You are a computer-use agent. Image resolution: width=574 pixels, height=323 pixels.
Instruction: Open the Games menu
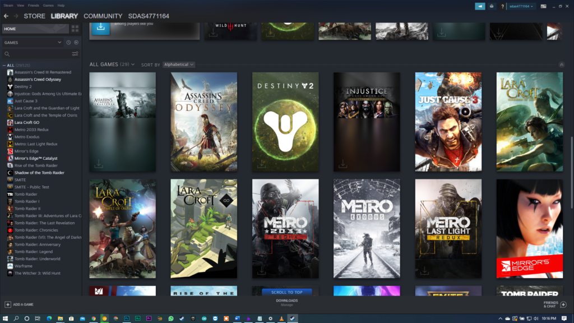48,6
